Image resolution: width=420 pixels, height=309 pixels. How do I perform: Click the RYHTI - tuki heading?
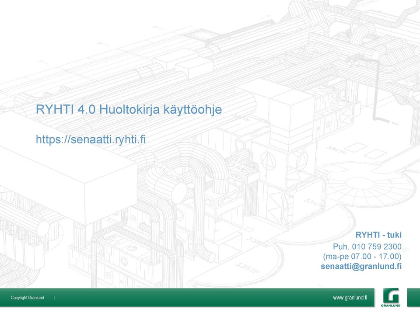[x=378, y=235]
